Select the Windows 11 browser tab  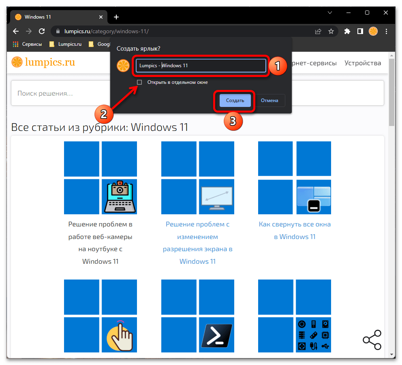pos(59,17)
